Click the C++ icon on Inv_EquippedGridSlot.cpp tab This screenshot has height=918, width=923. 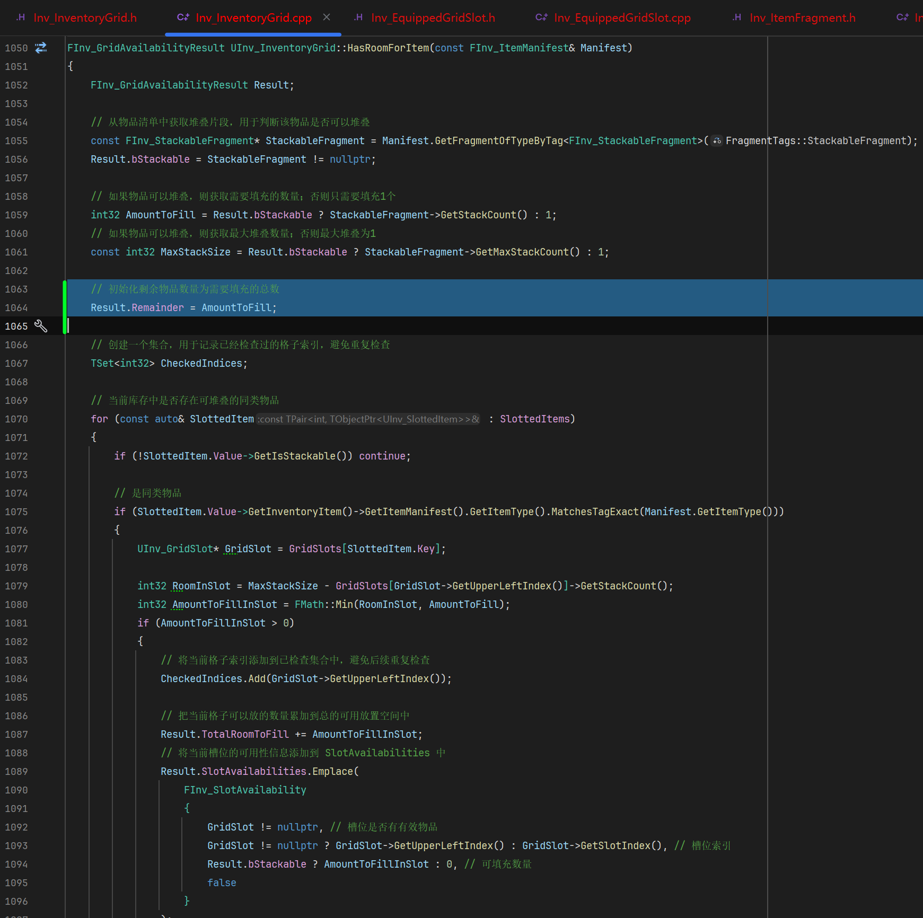pos(541,17)
